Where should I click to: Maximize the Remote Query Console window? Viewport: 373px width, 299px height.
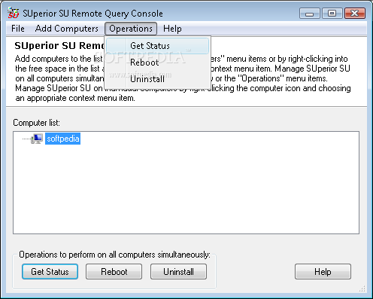[332, 14]
